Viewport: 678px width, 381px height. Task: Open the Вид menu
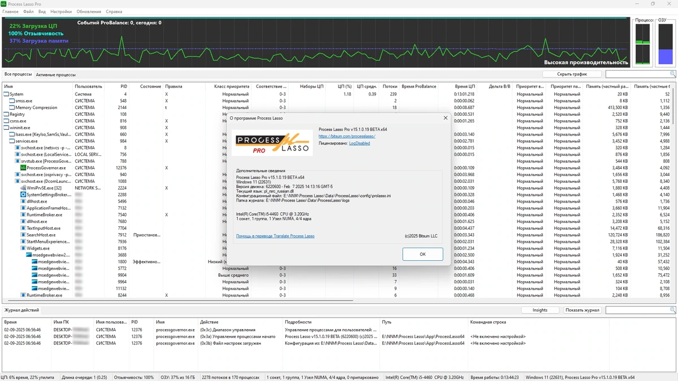point(42,11)
